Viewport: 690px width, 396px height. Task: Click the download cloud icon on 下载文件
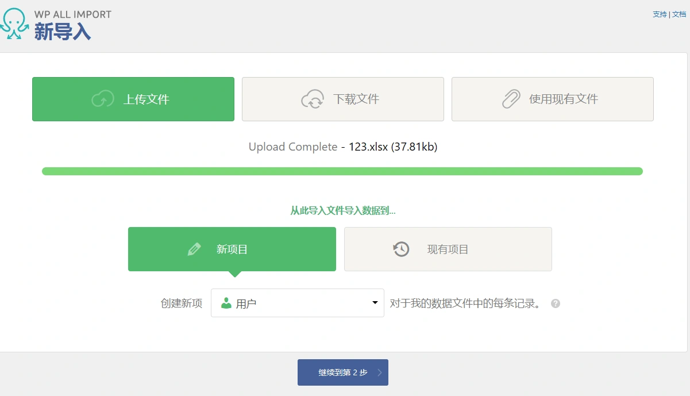coord(313,98)
